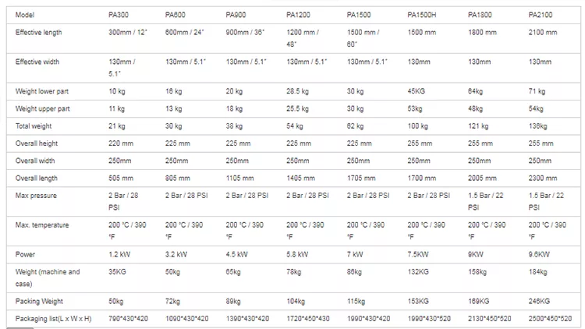Click PA900 power value 4.5 kW
Viewport: 585px width, 329px height.
click(236, 254)
